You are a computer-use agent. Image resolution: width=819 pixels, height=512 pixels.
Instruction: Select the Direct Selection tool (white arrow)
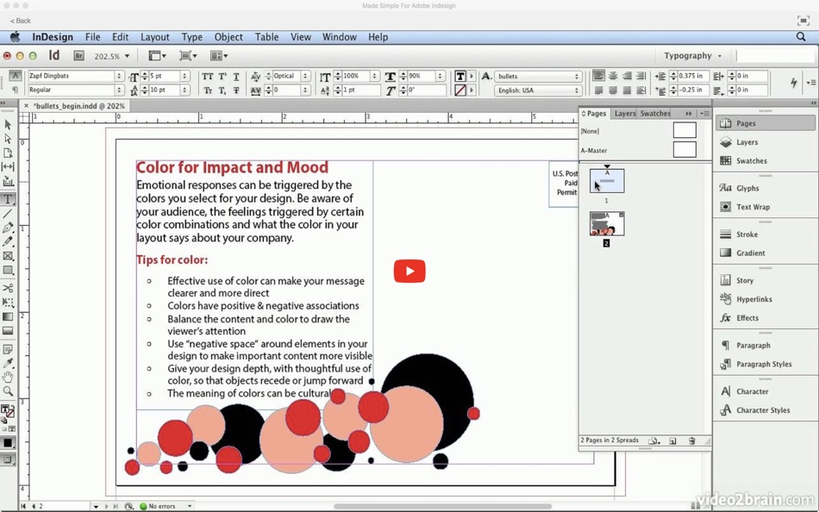(8, 139)
